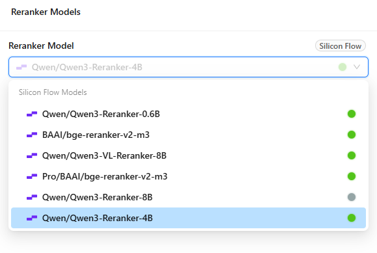Image resolution: width=377 pixels, height=253 pixels.
Task: Click green status dot for Qwen3-Reranker-0.6B
Action: point(352,114)
